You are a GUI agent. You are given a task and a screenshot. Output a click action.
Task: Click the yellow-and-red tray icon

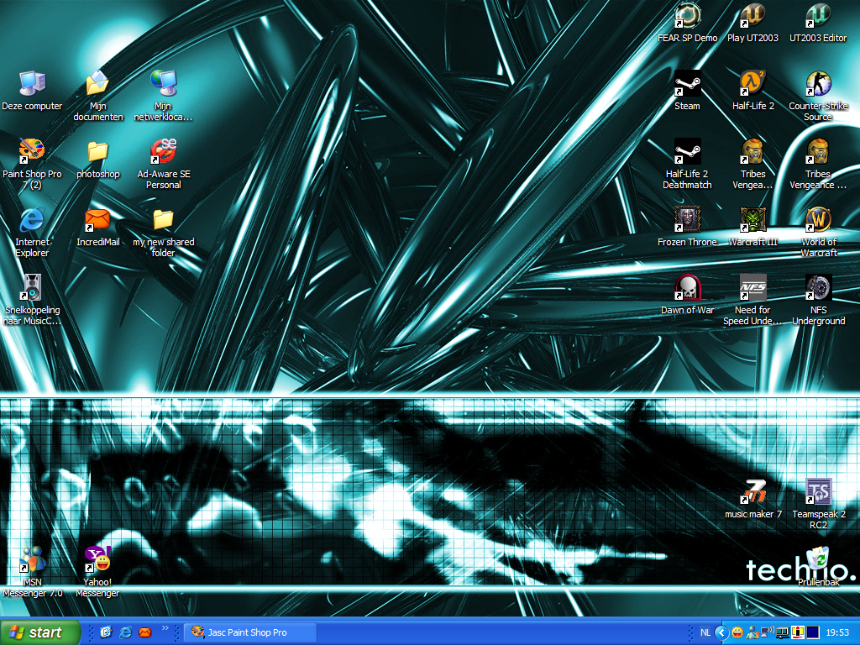pyautogui.click(x=798, y=632)
